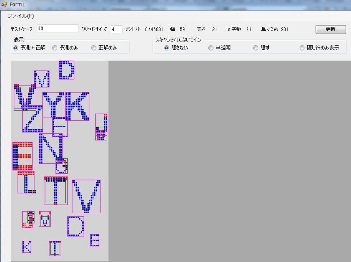Click the テストケース label
The width and height of the screenshot is (351, 262).
pyautogui.click(x=21, y=29)
